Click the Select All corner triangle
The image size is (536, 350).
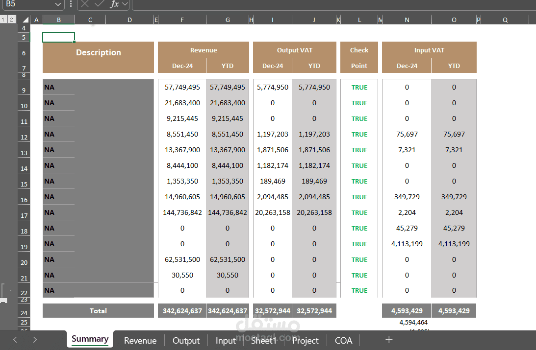(25, 20)
